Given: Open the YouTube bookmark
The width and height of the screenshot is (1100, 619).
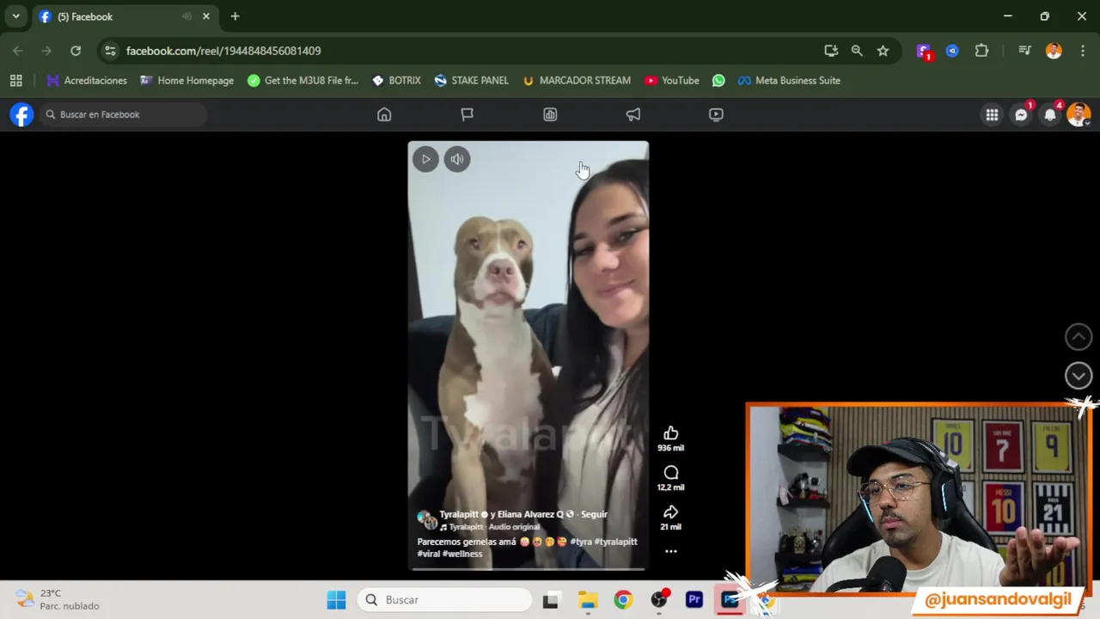Looking at the screenshot, I should [x=672, y=80].
